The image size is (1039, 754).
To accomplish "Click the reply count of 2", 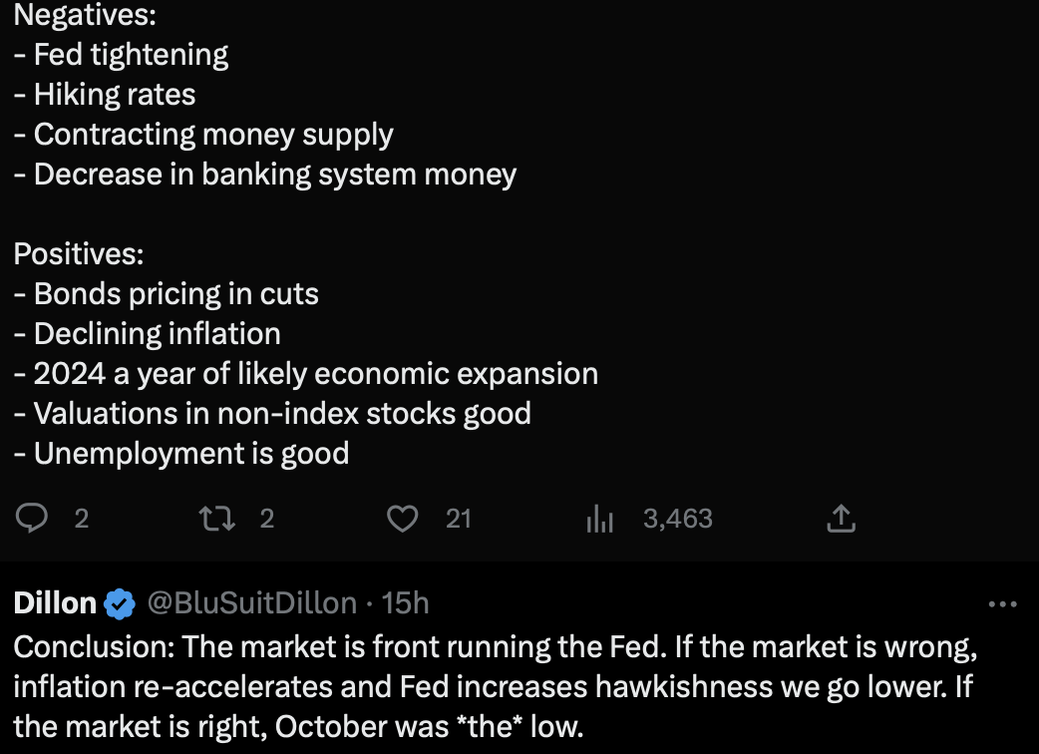I will (82, 519).
